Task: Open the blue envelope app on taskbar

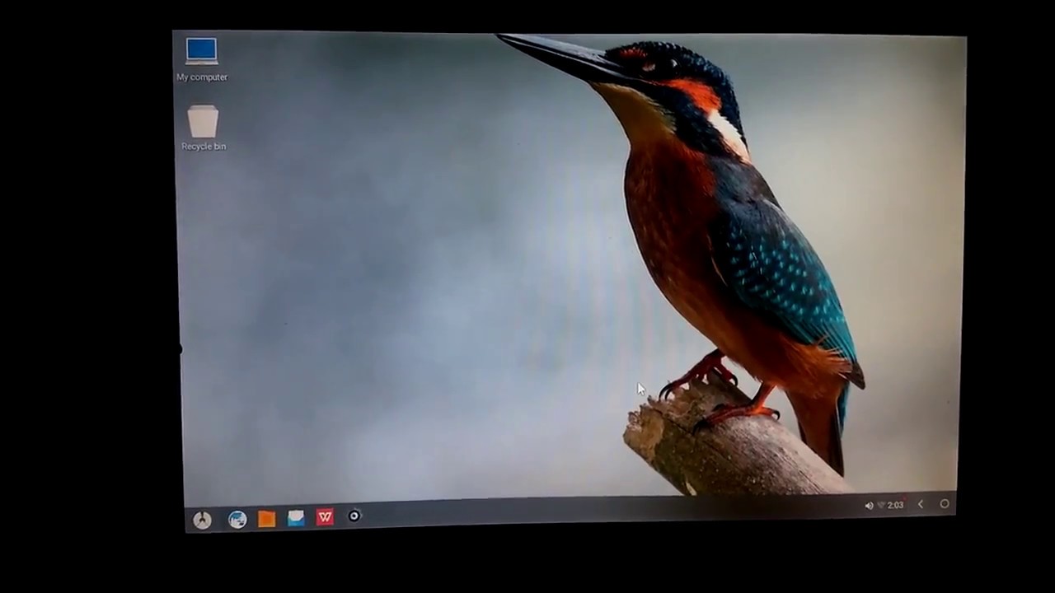Action: [x=296, y=517]
